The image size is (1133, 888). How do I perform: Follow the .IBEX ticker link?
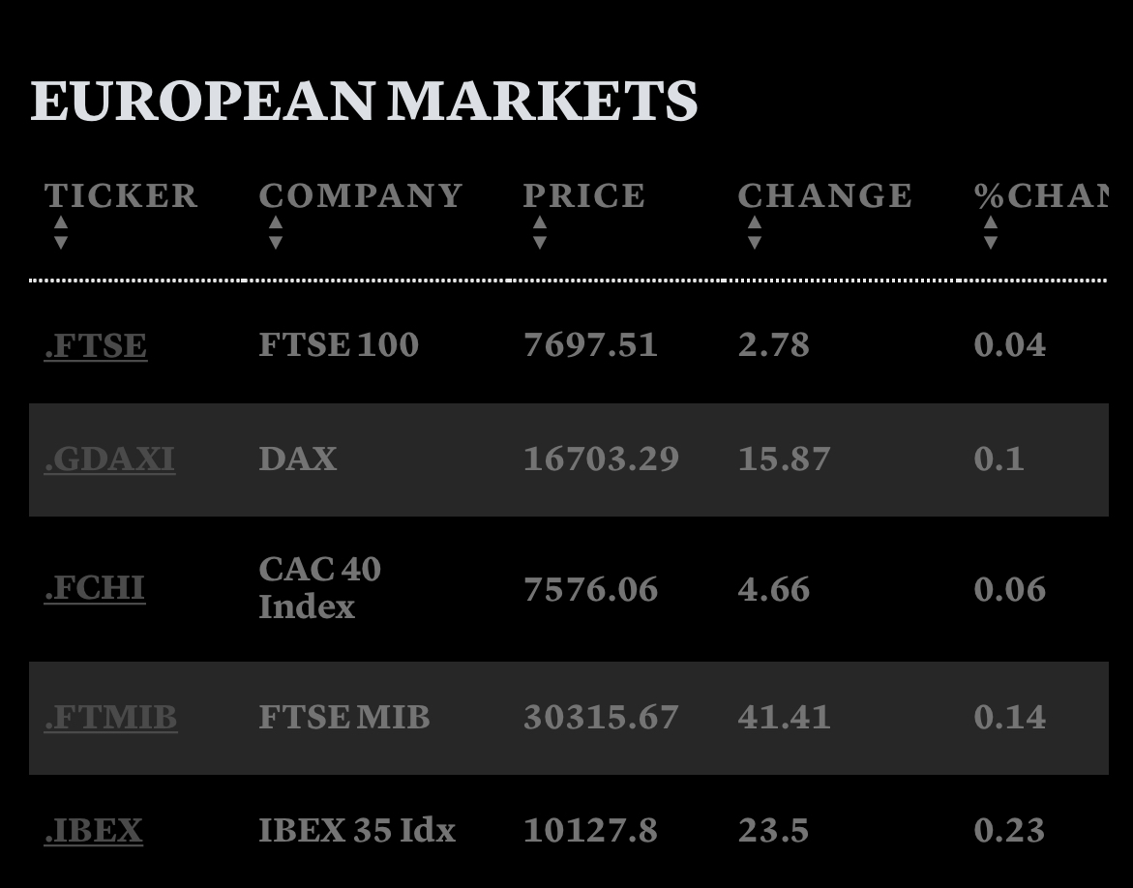pos(94,831)
